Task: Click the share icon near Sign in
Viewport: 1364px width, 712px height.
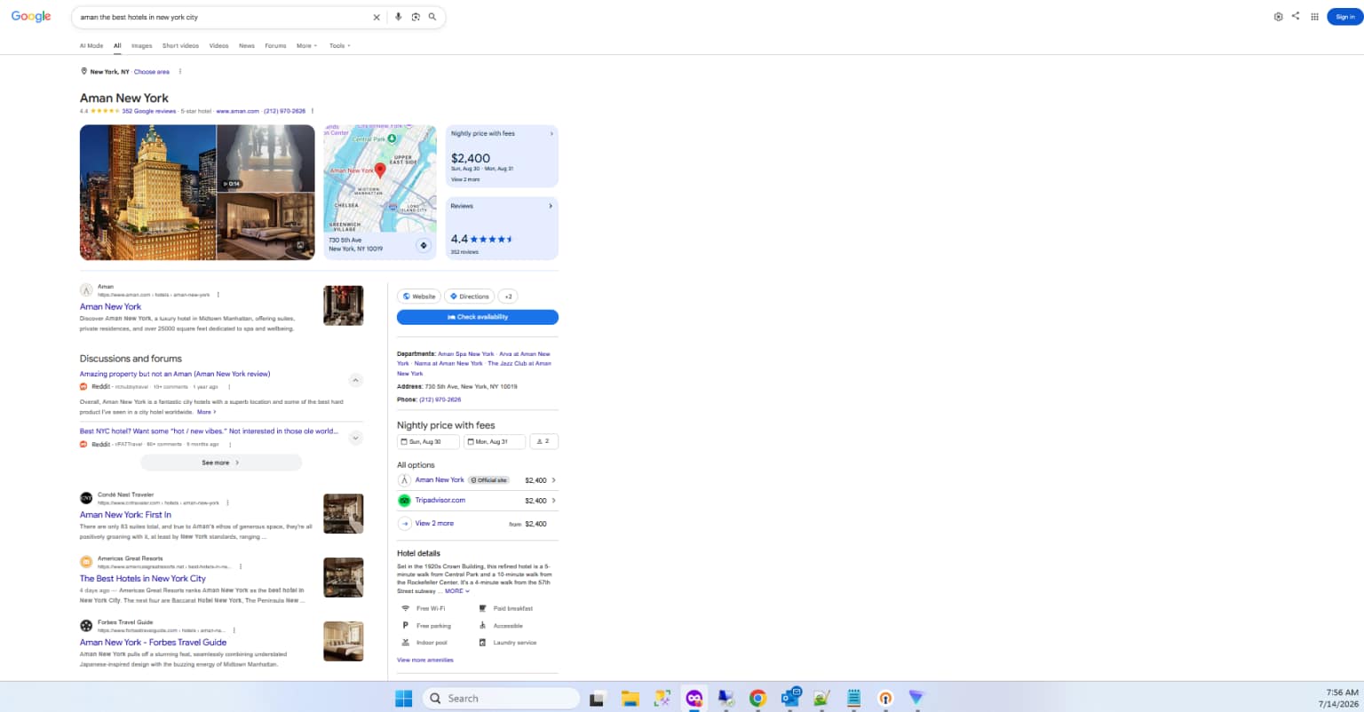Action: click(x=1296, y=16)
